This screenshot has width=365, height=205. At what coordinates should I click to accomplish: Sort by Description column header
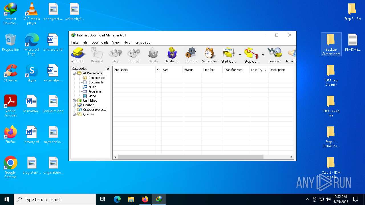[x=281, y=70]
